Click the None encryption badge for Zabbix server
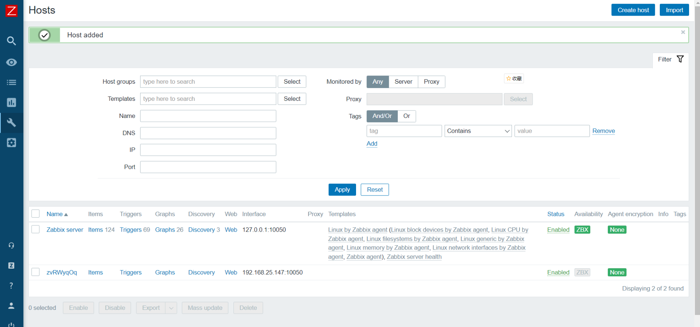The width and height of the screenshot is (700, 327). [x=617, y=230]
